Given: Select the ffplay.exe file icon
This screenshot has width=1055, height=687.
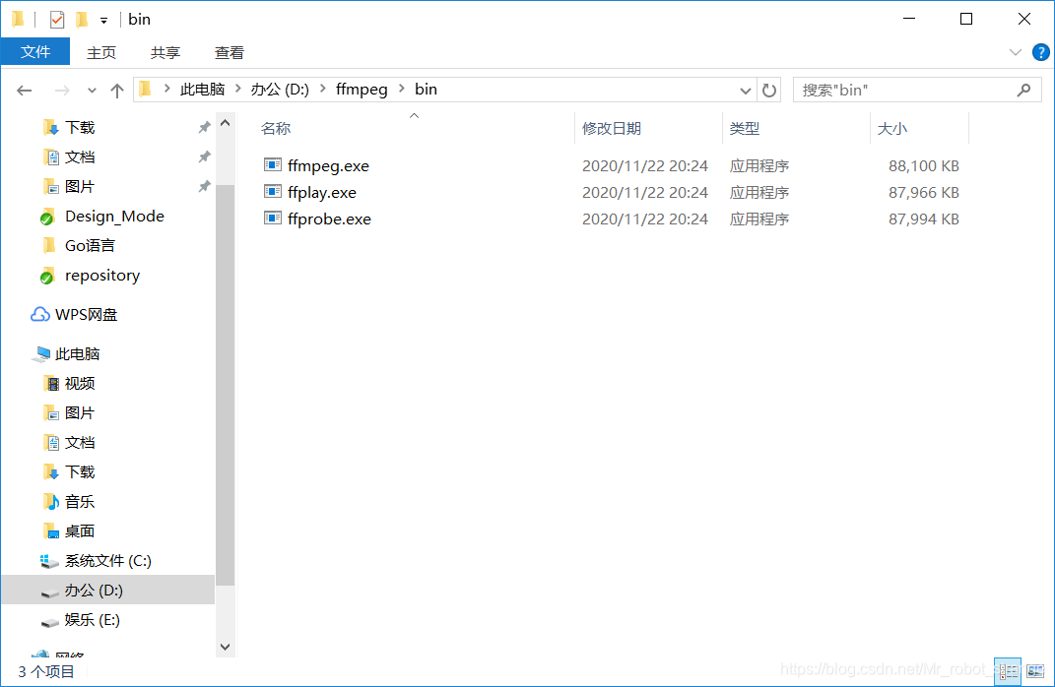Looking at the screenshot, I should click(273, 192).
